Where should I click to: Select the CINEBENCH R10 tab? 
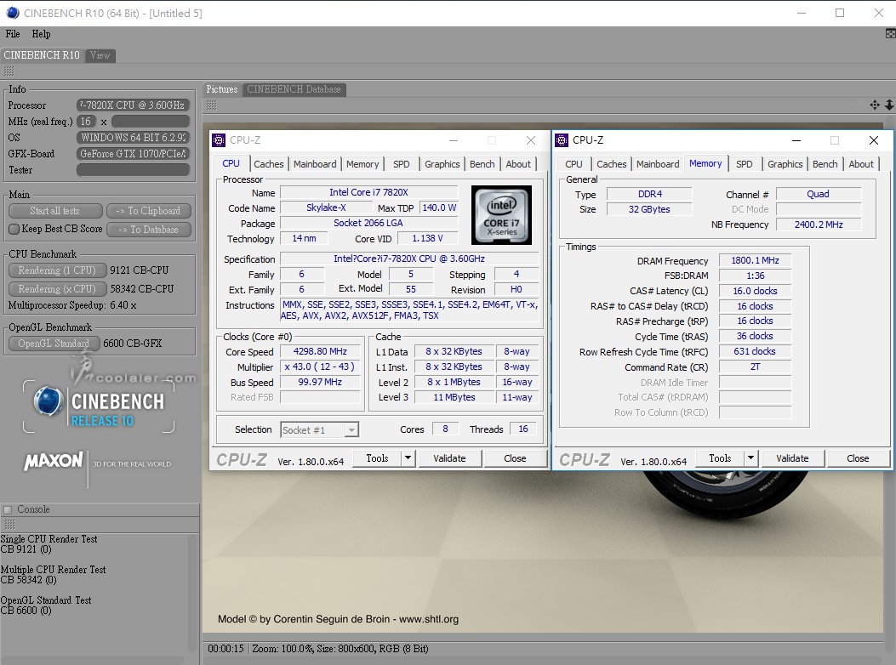coord(42,54)
